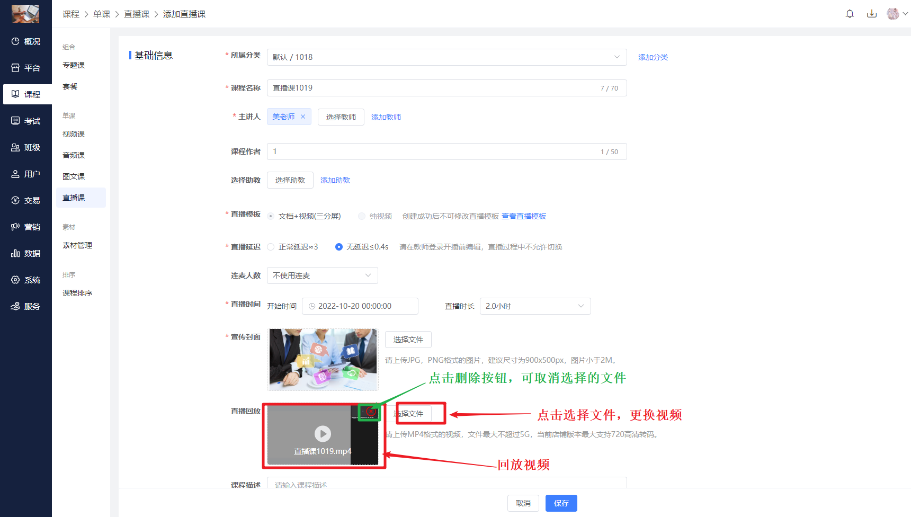Open the 概况 overview icon in sidebar
This screenshot has width=911, height=517.
point(15,41)
